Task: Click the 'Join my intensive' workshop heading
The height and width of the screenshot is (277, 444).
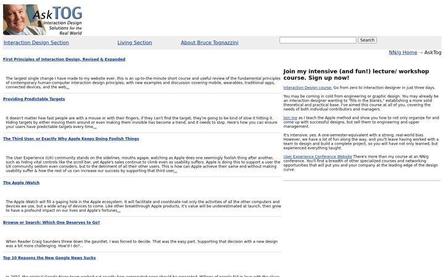Action: tap(356, 74)
